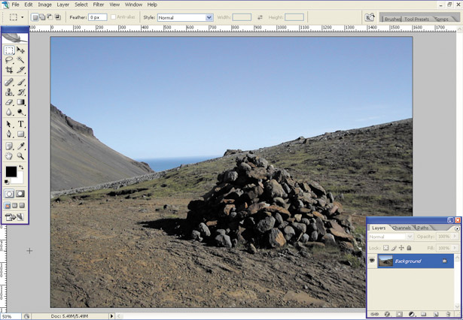Viewport: 463px width, 320px height.
Task: Select the Healing Brush tool
Action: point(9,82)
